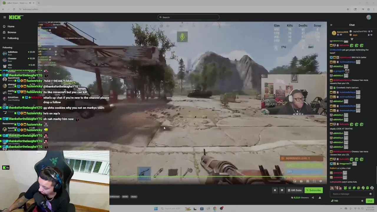The width and height of the screenshot is (377, 212).
Task: Toggle theater mode on the player
Action: click(x=308, y=181)
